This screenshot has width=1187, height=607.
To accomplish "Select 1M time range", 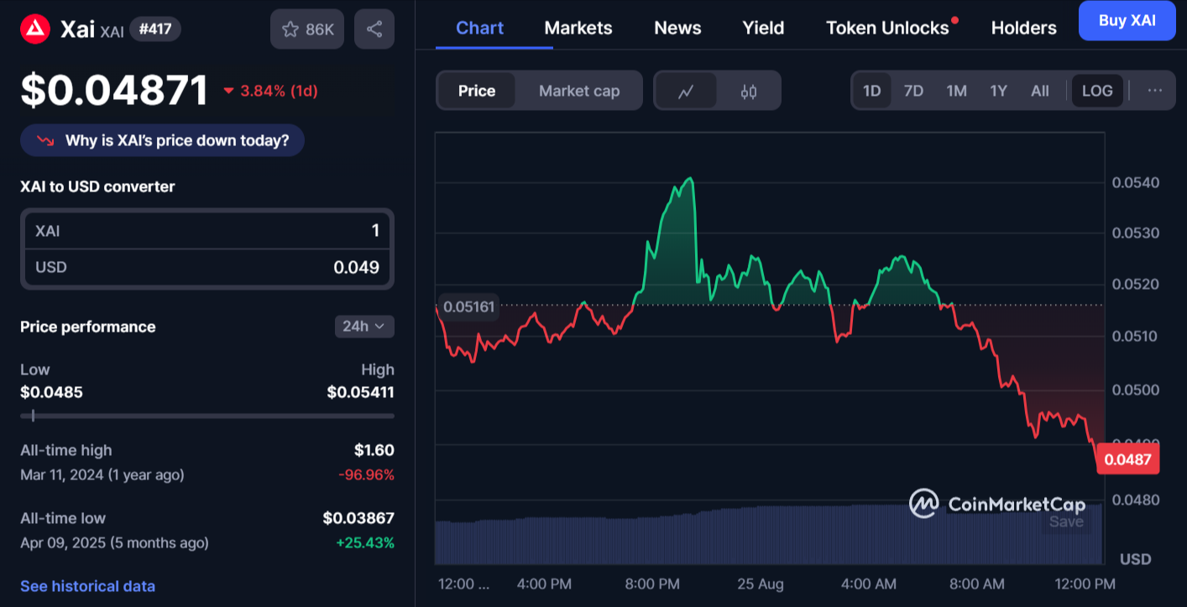I will coord(956,91).
